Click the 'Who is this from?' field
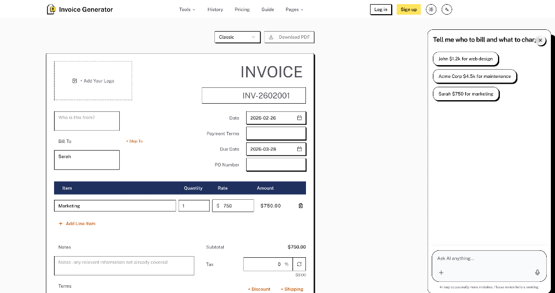555x293 pixels. pos(87,121)
